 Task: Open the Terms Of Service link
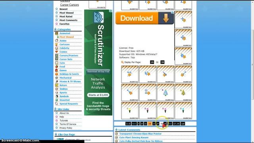[x=68, y=124]
